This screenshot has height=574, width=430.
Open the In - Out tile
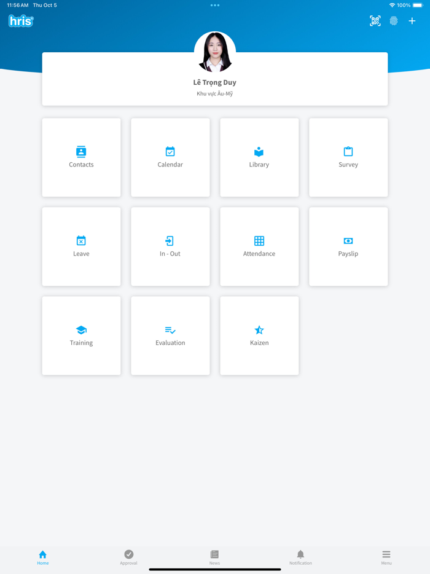coord(170,246)
